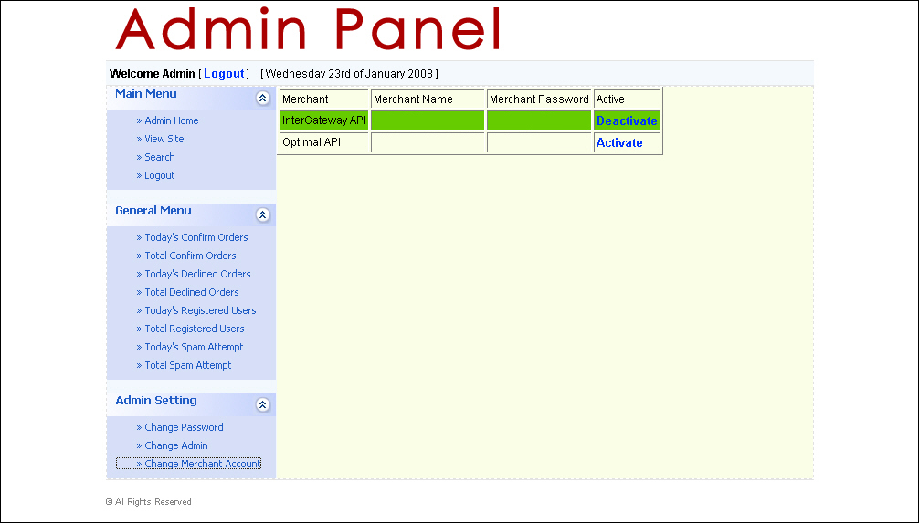Click the Logout link in welcome bar
Image resolution: width=919 pixels, height=523 pixels.
pos(224,74)
